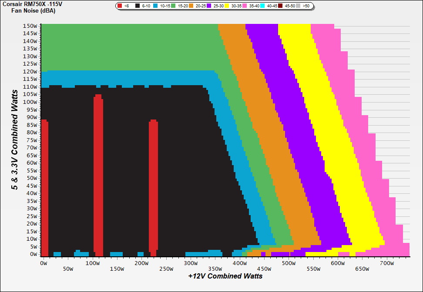Image resolution: width=423 pixels, height=292 pixels.
Task: Click the red <6 legend swatch
Action: tap(120, 6)
